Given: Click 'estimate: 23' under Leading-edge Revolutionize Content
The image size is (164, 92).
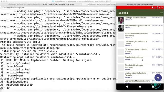Looking at the screenshot, I should coord(128,46).
